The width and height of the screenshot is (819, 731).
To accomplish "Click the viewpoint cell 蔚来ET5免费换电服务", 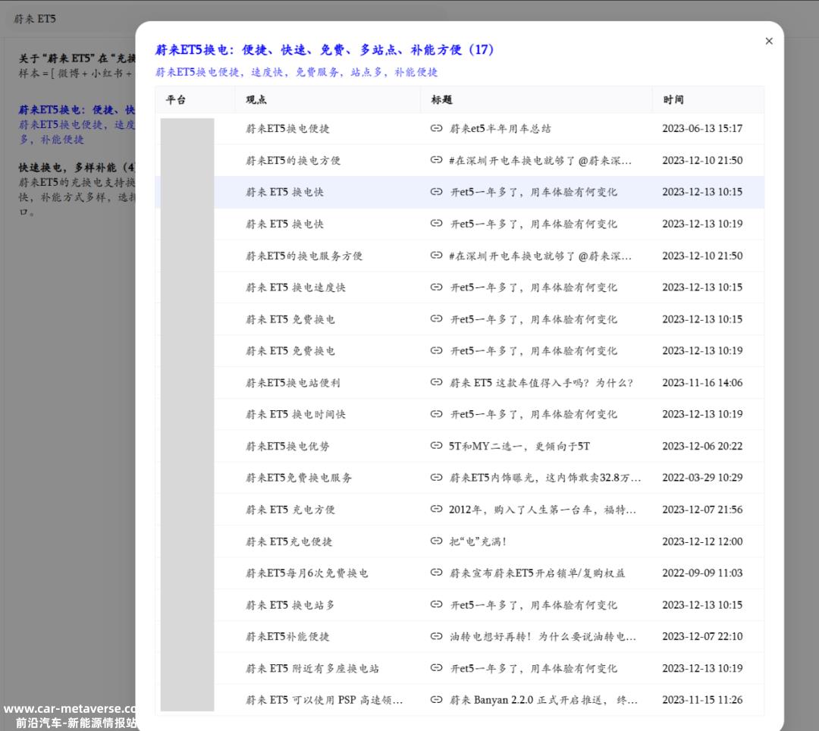I will [x=298, y=478].
